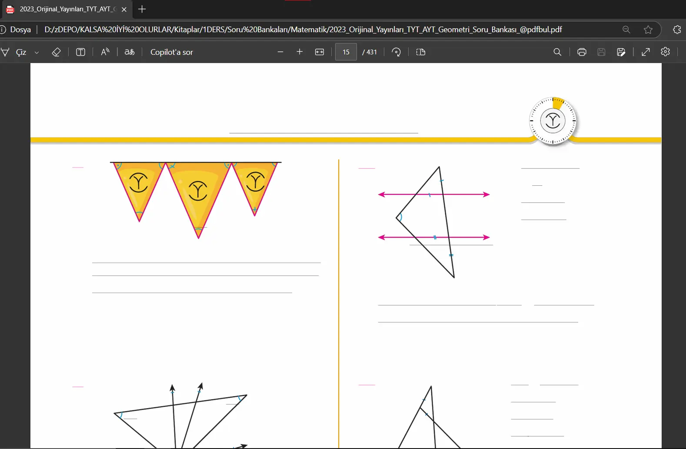This screenshot has height=449, width=686.
Task: Switch the Page view layout
Action: point(420,52)
